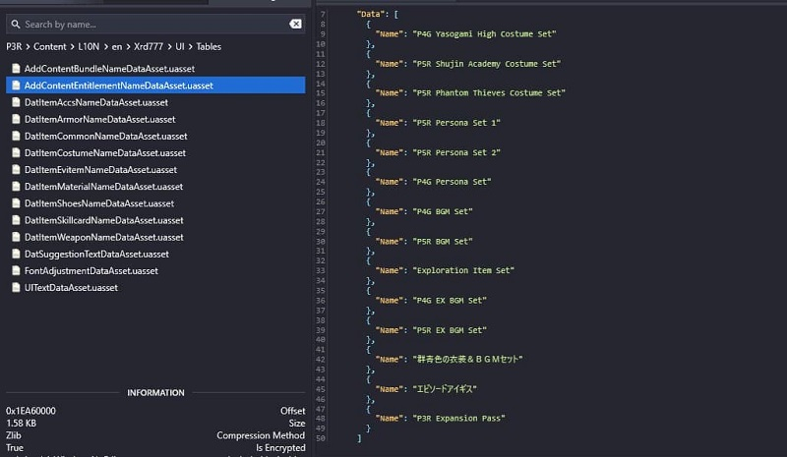Click file icon beside DatItemAccsNameDataAsset.uasset
Viewport: 787px width, 457px height.
click(16, 102)
